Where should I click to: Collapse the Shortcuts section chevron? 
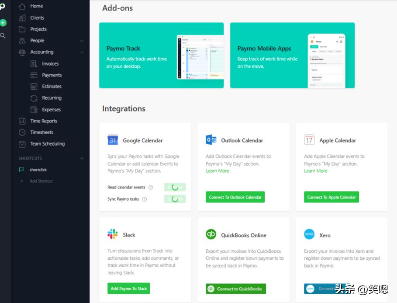(82, 158)
